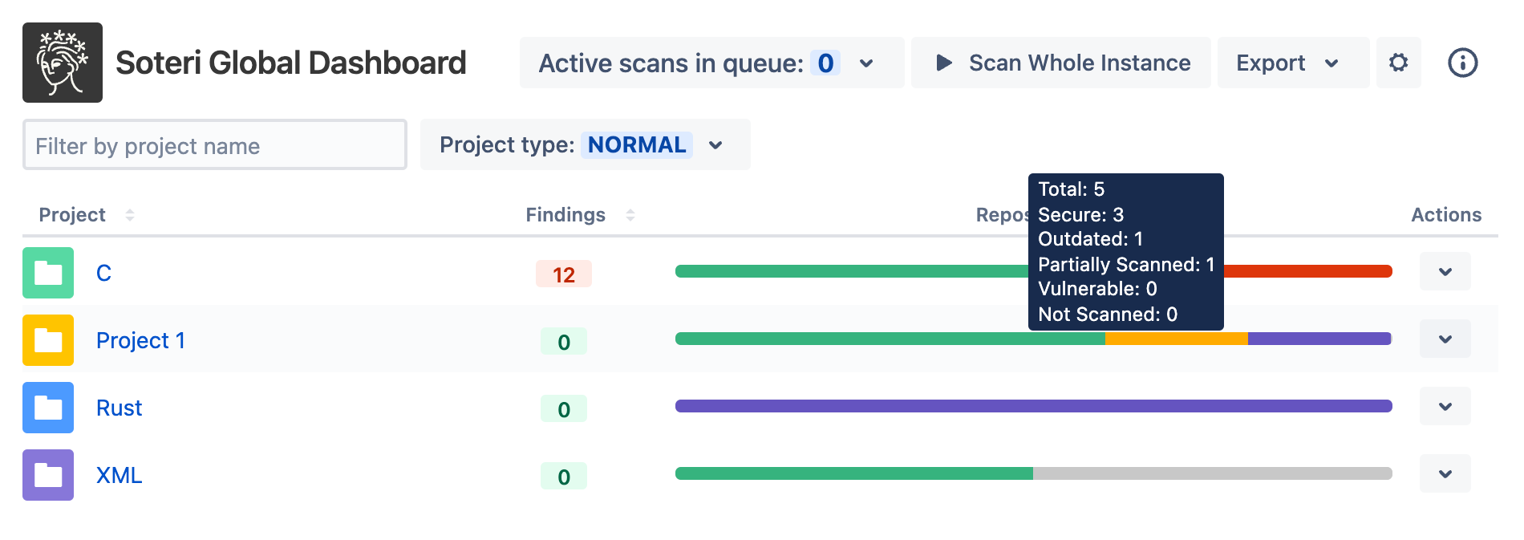The image size is (1524, 540).
Task: Expand actions menu for XML project
Action: point(1445,474)
